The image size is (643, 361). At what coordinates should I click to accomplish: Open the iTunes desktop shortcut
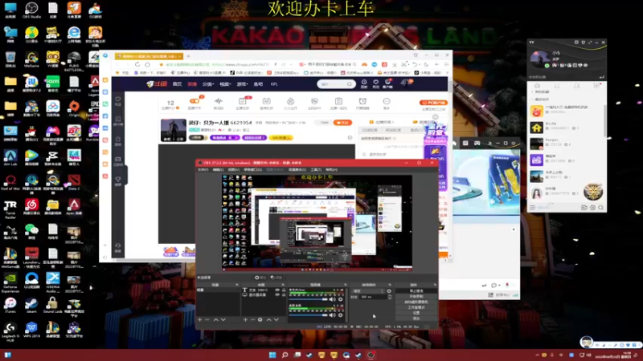(x=10, y=305)
